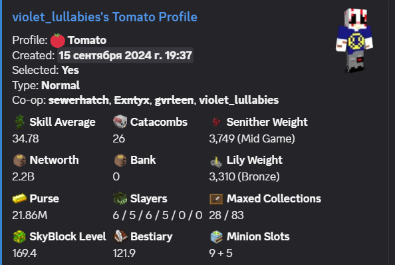Viewport: 395px width, 265px height.
Task: Click the SkyBlock Level green block icon
Action: (x=19, y=237)
